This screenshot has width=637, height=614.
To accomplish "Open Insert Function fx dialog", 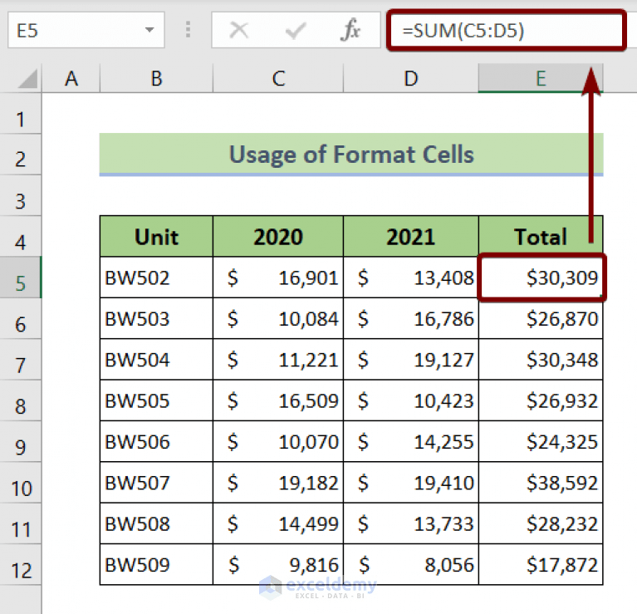I will (x=350, y=30).
